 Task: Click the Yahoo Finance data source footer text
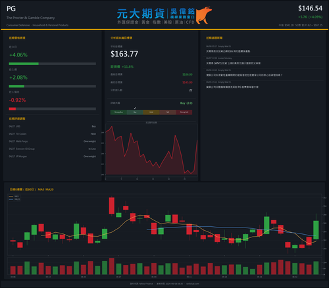coord(141,283)
